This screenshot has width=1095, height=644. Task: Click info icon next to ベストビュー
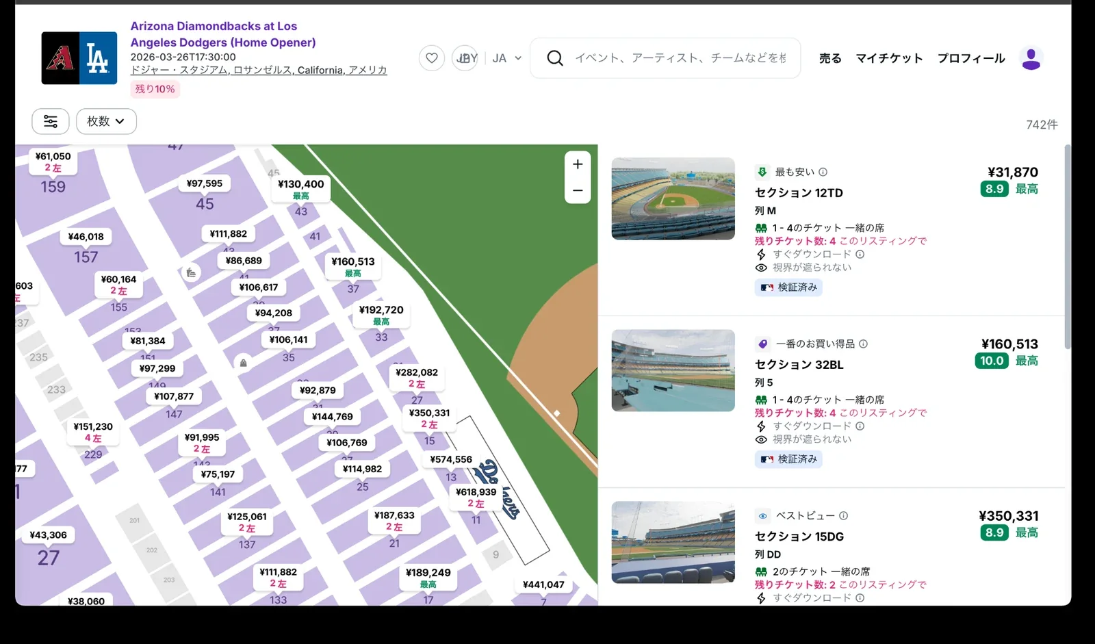844,515
